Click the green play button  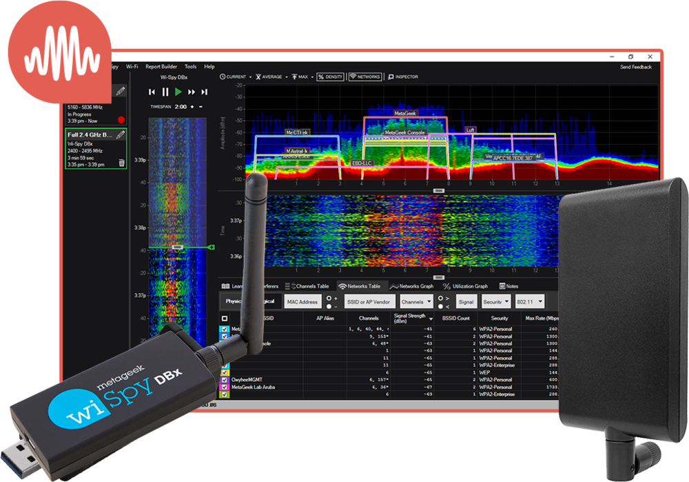(x=178, y=92)
